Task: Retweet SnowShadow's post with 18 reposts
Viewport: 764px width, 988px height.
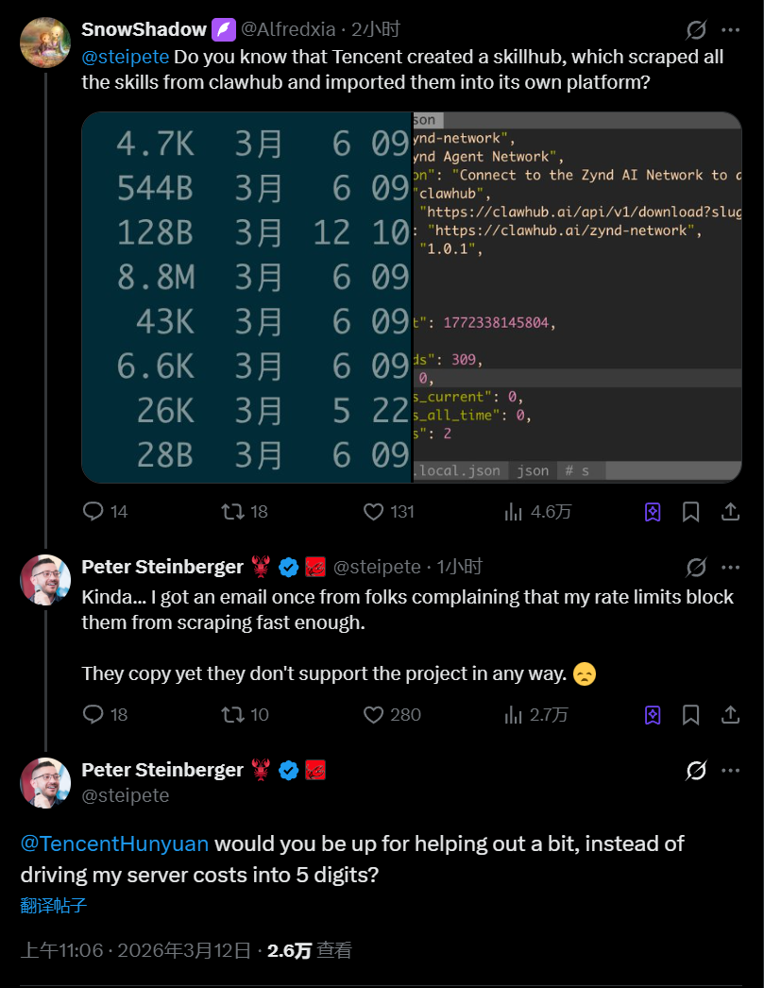Action: click(x=231, y=511)
